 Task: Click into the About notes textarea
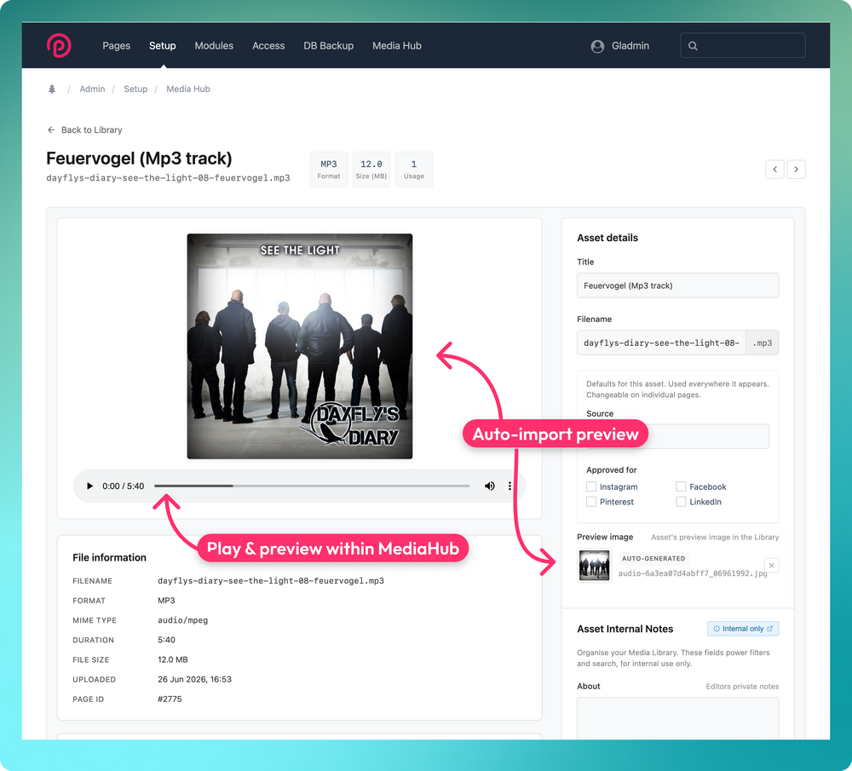(677, 718)
